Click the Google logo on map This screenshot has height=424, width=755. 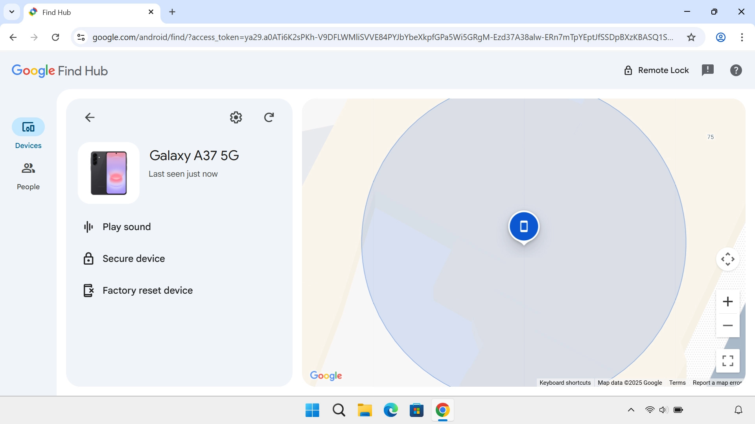click(x=326, y=376)
